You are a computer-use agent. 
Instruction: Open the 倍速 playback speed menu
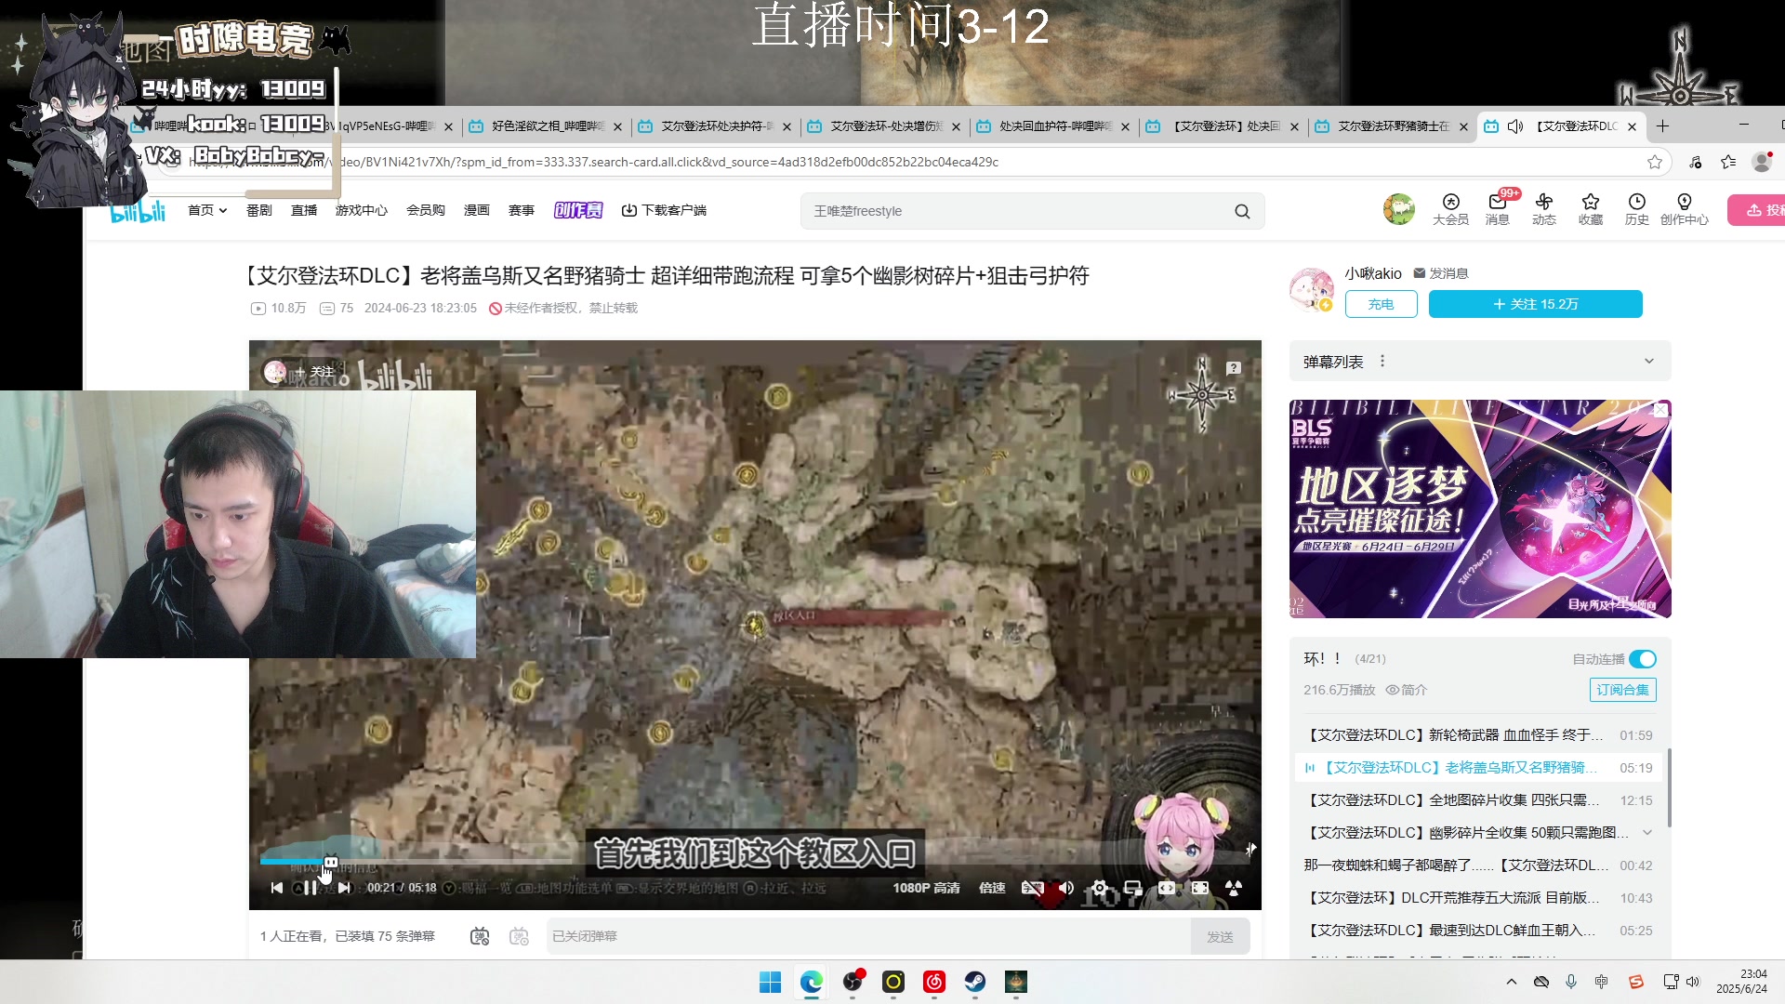pyautogui.click(x=992, y=888)
